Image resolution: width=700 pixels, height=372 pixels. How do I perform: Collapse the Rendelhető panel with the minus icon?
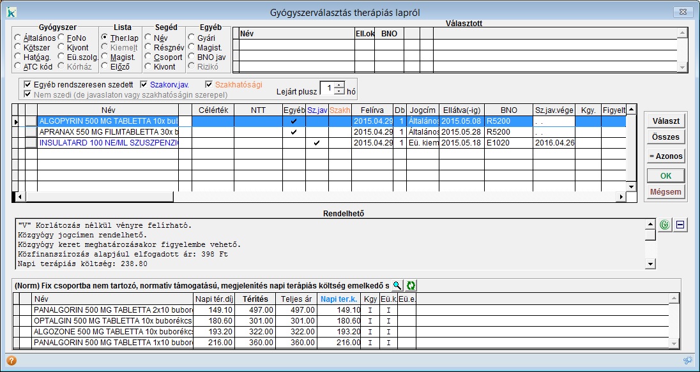click(680, 225)
